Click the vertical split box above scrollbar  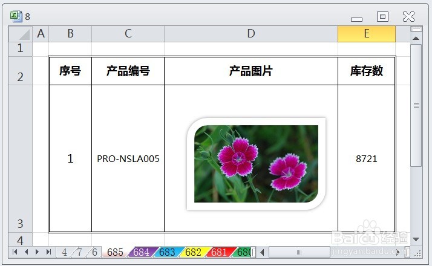coord(416,28)
